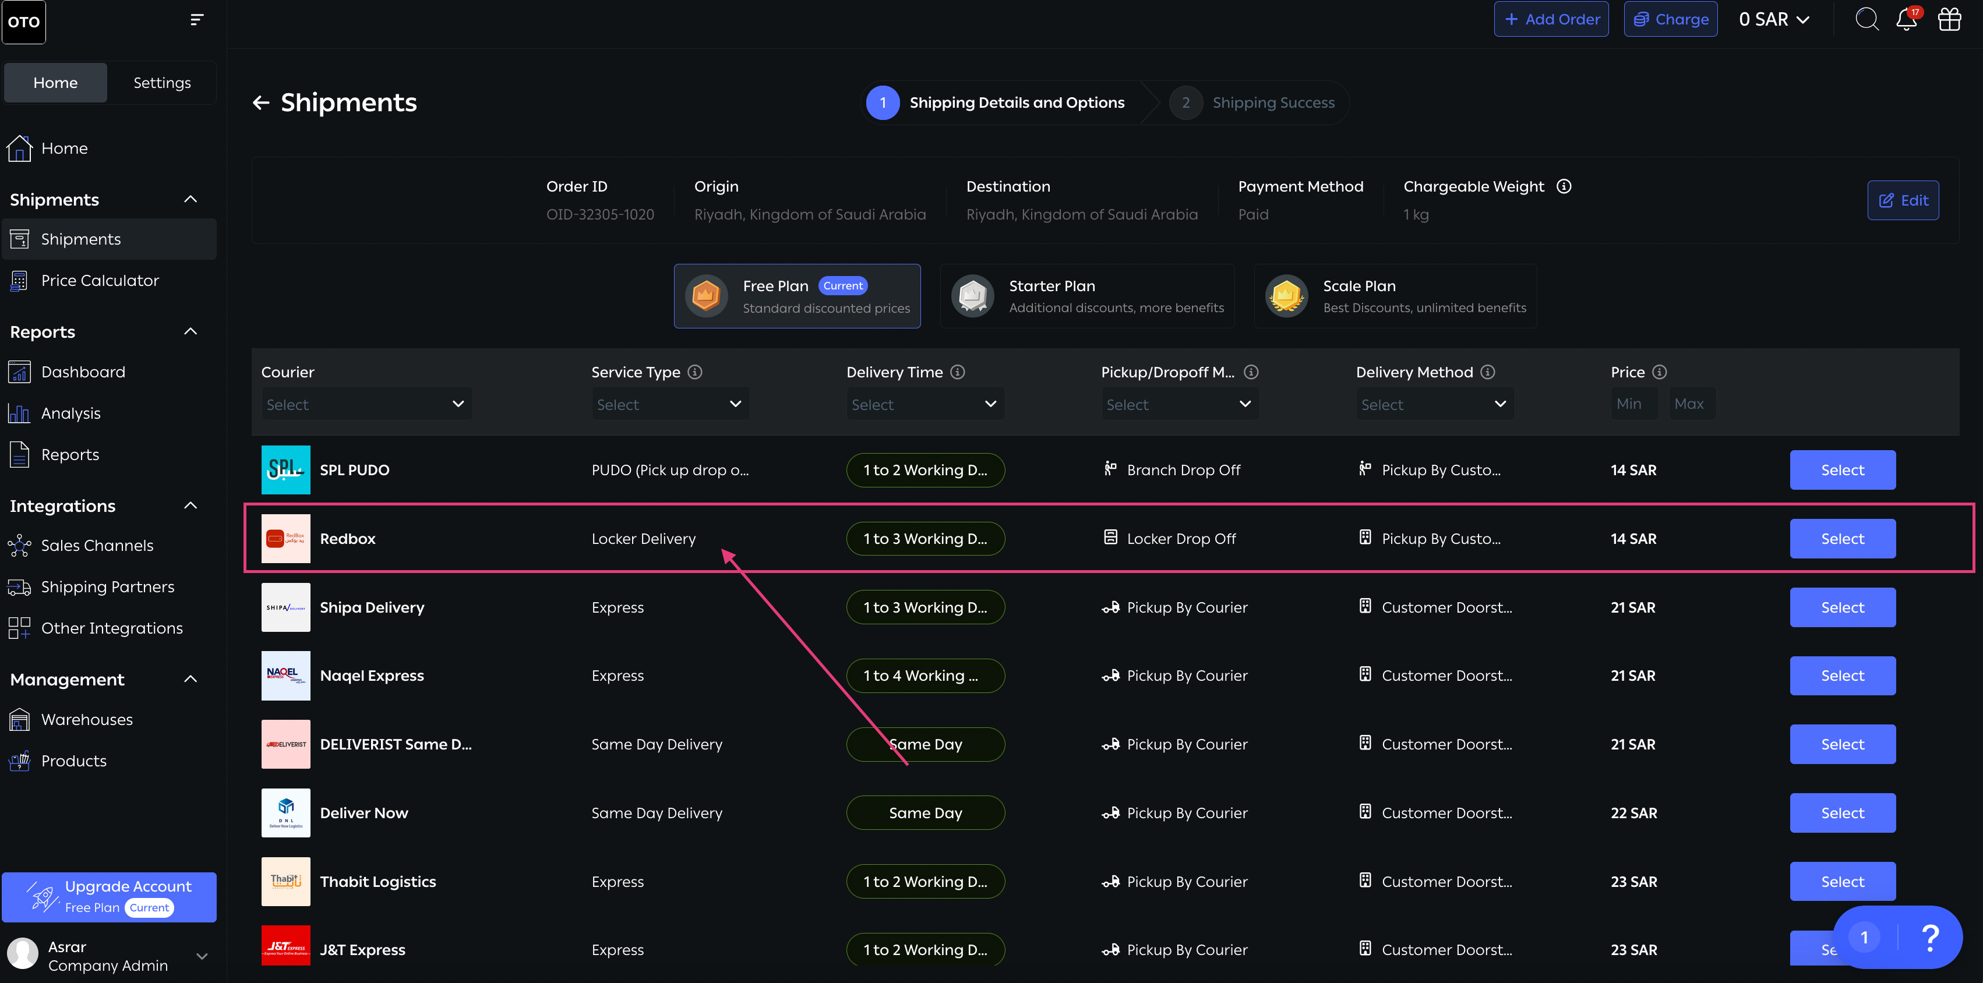
Task: Click the Charge button
Action: [x=1671, y=19]
